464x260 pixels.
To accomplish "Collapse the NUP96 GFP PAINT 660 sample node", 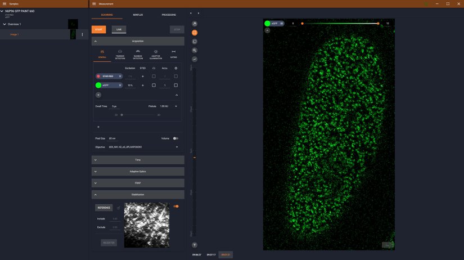I will (x=2, y=11).
